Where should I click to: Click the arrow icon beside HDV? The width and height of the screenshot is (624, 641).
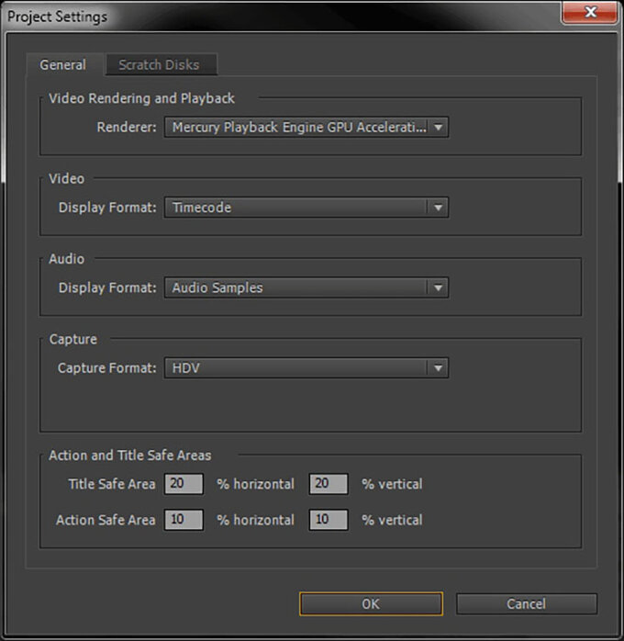pyautogui.click(x=439, y=368)
